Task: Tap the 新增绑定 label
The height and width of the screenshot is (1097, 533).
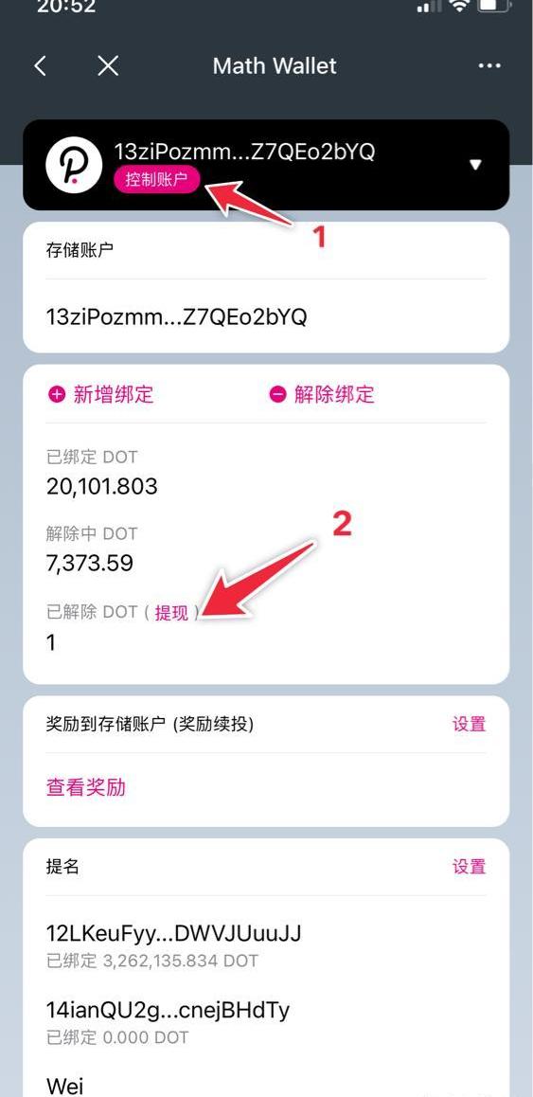Action: click(114, 395)
